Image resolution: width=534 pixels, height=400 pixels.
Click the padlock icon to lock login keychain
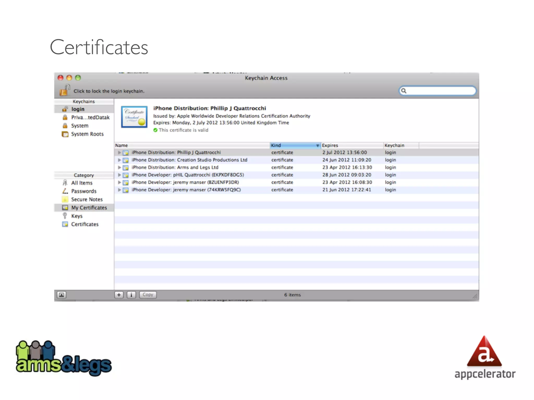click(x=64, y=90)
